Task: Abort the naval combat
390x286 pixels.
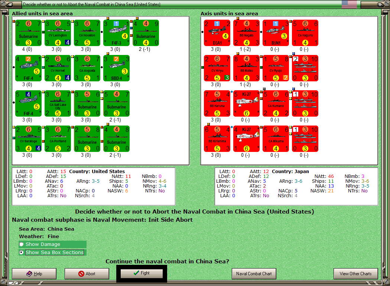Action: (x=87, y=274)
